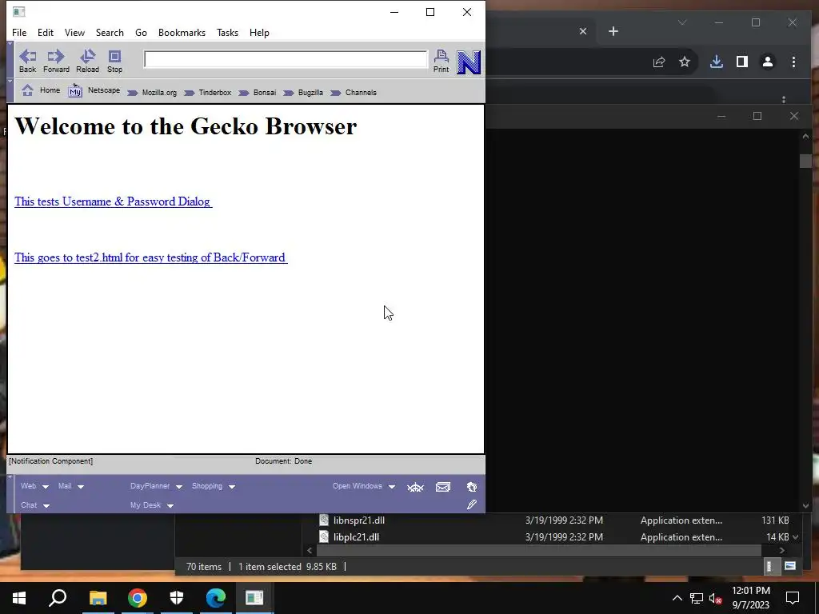Image resolution: width=819 pixels, height=614 pixels.
Task: Open taskbar Search magnifier
Action: [58, 598]
